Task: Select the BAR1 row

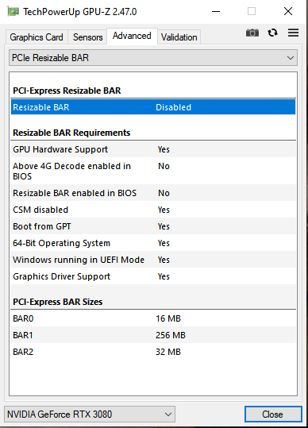Action: coord(153,335)
